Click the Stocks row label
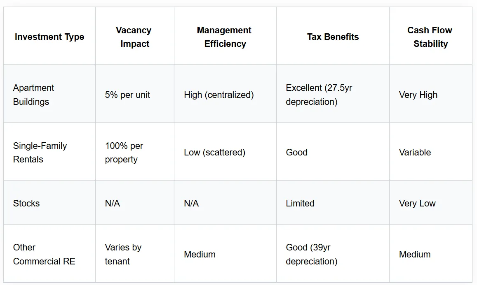Viewport: 477px width, 285px height. (26, 203)
